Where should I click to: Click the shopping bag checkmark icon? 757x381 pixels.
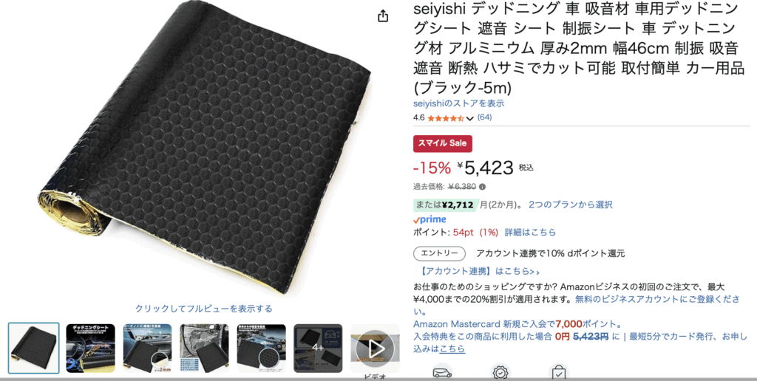point(559,372)
